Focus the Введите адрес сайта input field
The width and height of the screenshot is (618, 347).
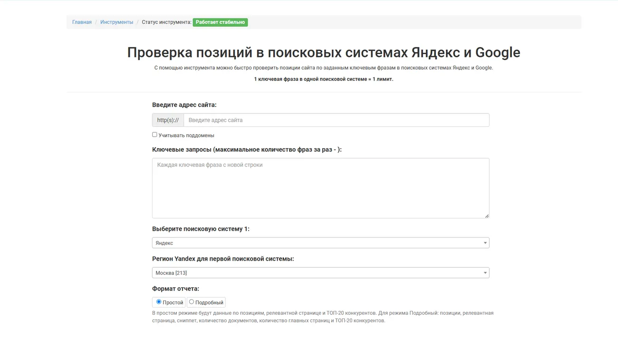click(336, 120)
